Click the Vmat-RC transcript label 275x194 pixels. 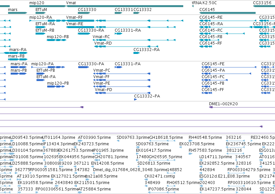[101, 37]
